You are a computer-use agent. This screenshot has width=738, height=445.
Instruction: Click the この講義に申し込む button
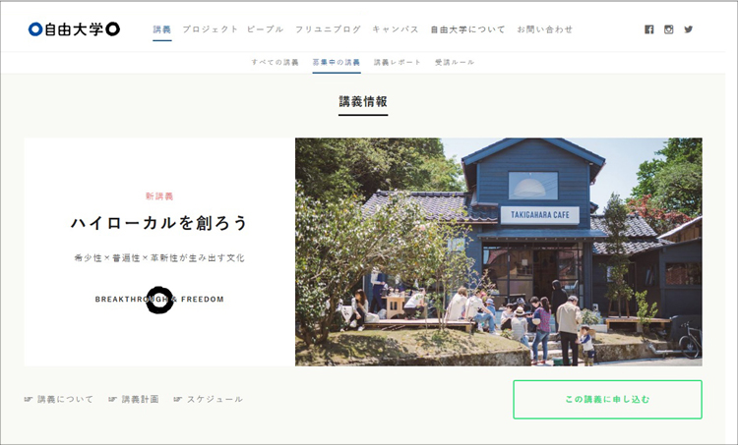[x=608, y=400]
